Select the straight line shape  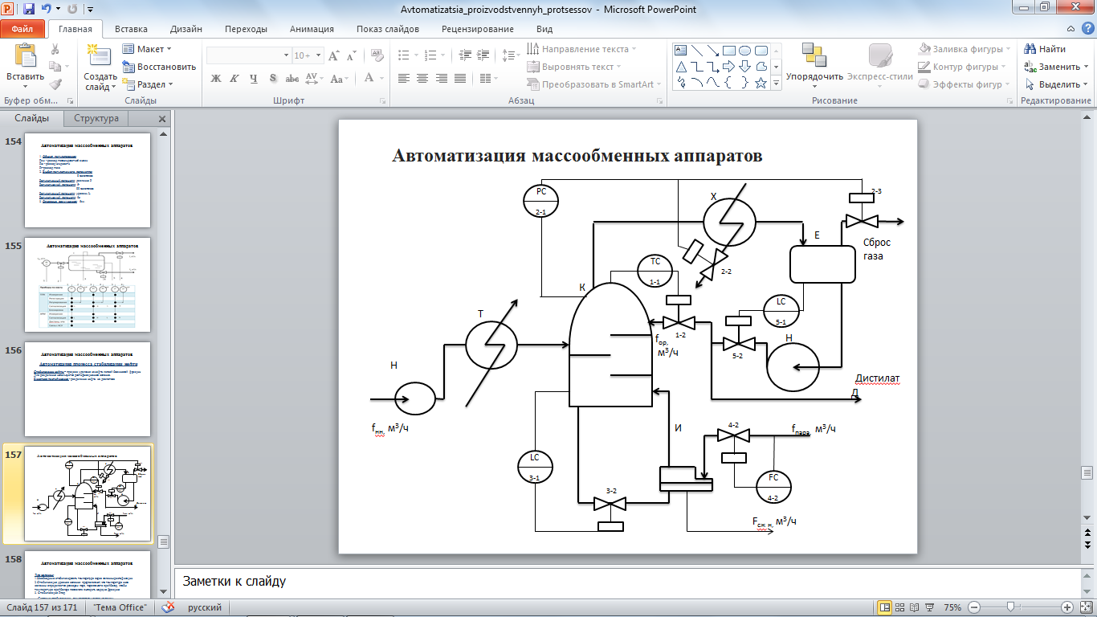tap(697, 49)
